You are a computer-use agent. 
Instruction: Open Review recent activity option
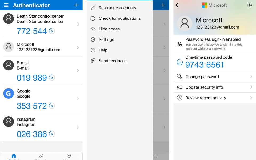[x=215, y=98]
